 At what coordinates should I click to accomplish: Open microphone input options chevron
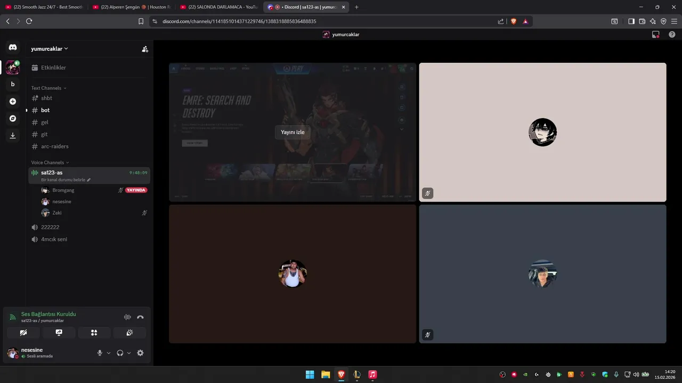(x=109, y=353)
